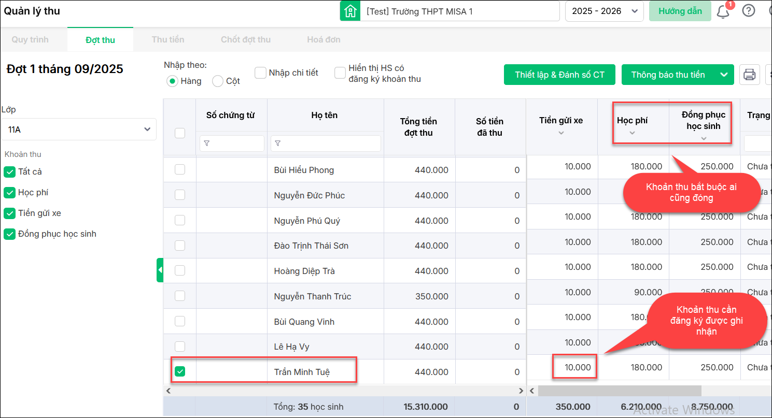Click the Hướng dẫn button

680,11
